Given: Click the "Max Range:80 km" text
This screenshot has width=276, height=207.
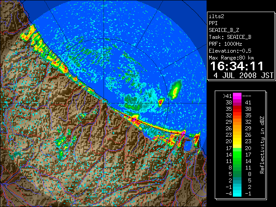Looking at the screenshot, I should (231, 58).
